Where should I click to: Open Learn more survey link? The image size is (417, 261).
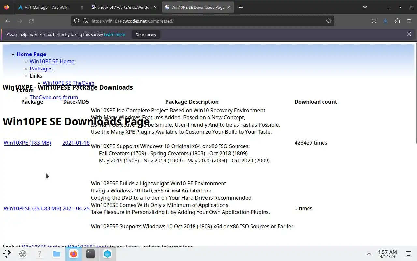[x=114, y=34]
